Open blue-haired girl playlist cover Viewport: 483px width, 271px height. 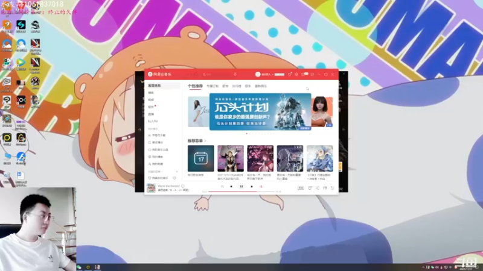pos(320,158)
